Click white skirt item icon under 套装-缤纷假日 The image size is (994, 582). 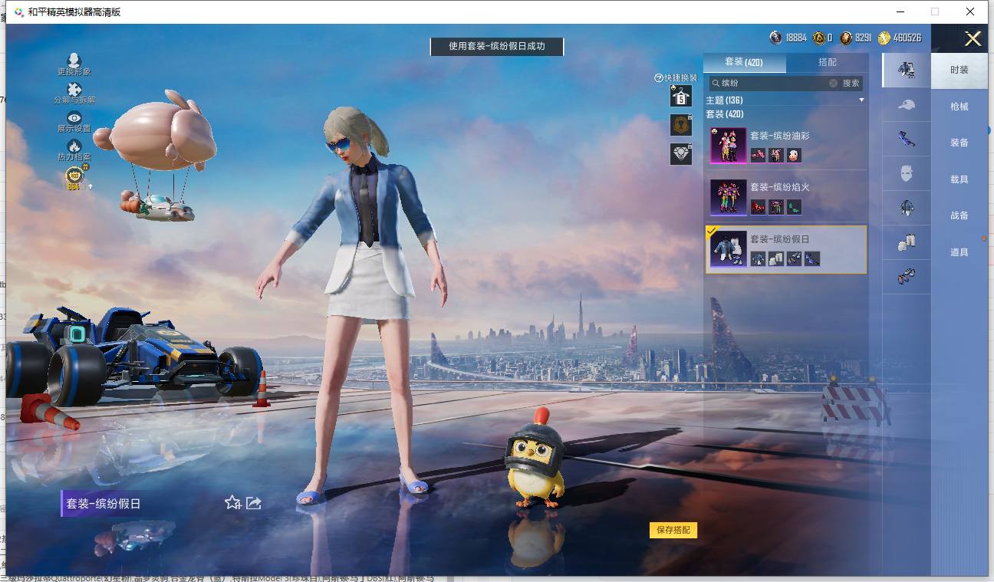[775, 258]
